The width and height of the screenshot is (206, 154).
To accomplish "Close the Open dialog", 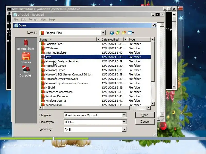I will [153, 25].
